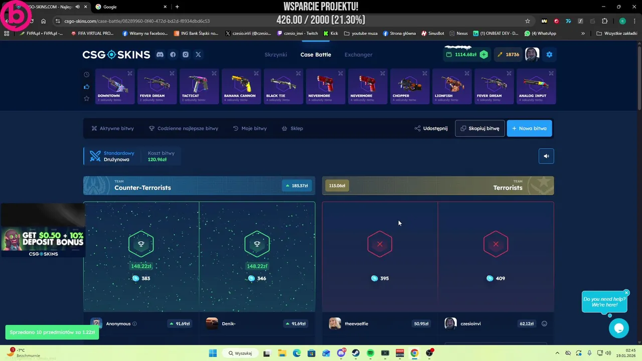Start a Nowa bitwa

529,128
